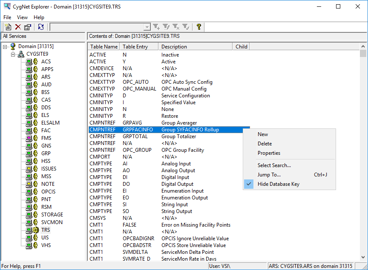The image size is (368, 270).
Task: Select the Enumeration Output row
Action: (x=169, y=198)
